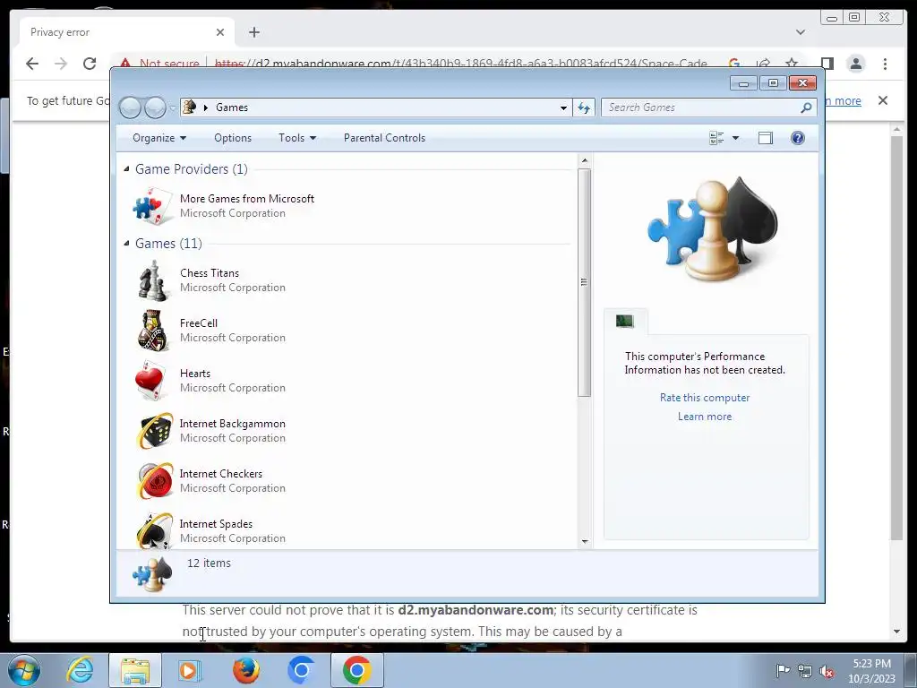Click the Learn more link in details pane
917x688 pixels.
click(705, 417)
